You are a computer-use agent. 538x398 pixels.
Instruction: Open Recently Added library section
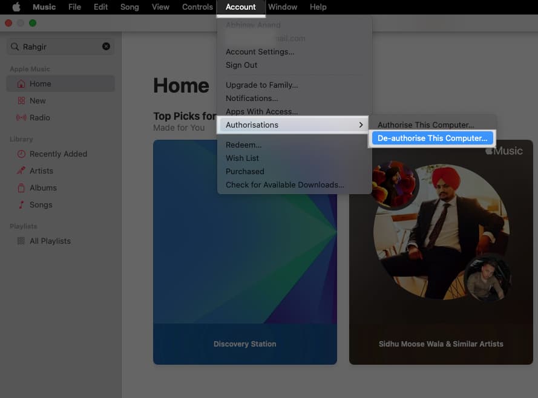[x=61, y=154]
